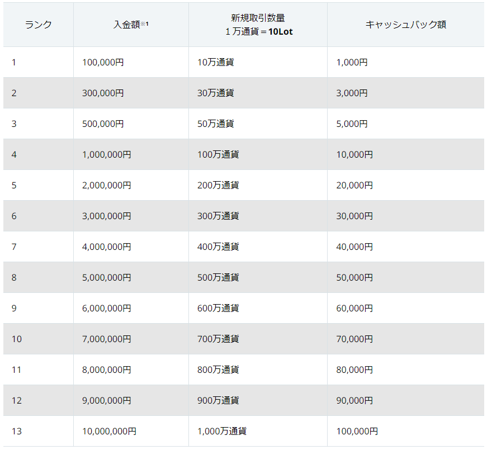Select the 10,000,000円 deposit amount cell
This screenshot has height=450, width=487.
[x=109, y=431]
